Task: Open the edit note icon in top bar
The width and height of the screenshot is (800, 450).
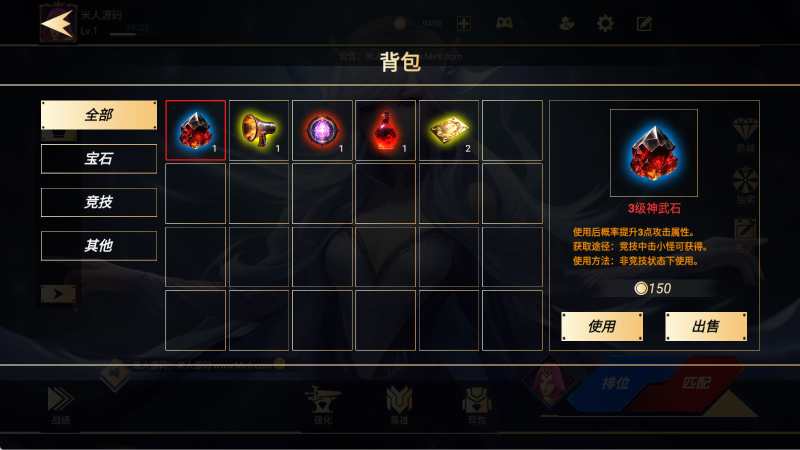Action: click(644, 23)
